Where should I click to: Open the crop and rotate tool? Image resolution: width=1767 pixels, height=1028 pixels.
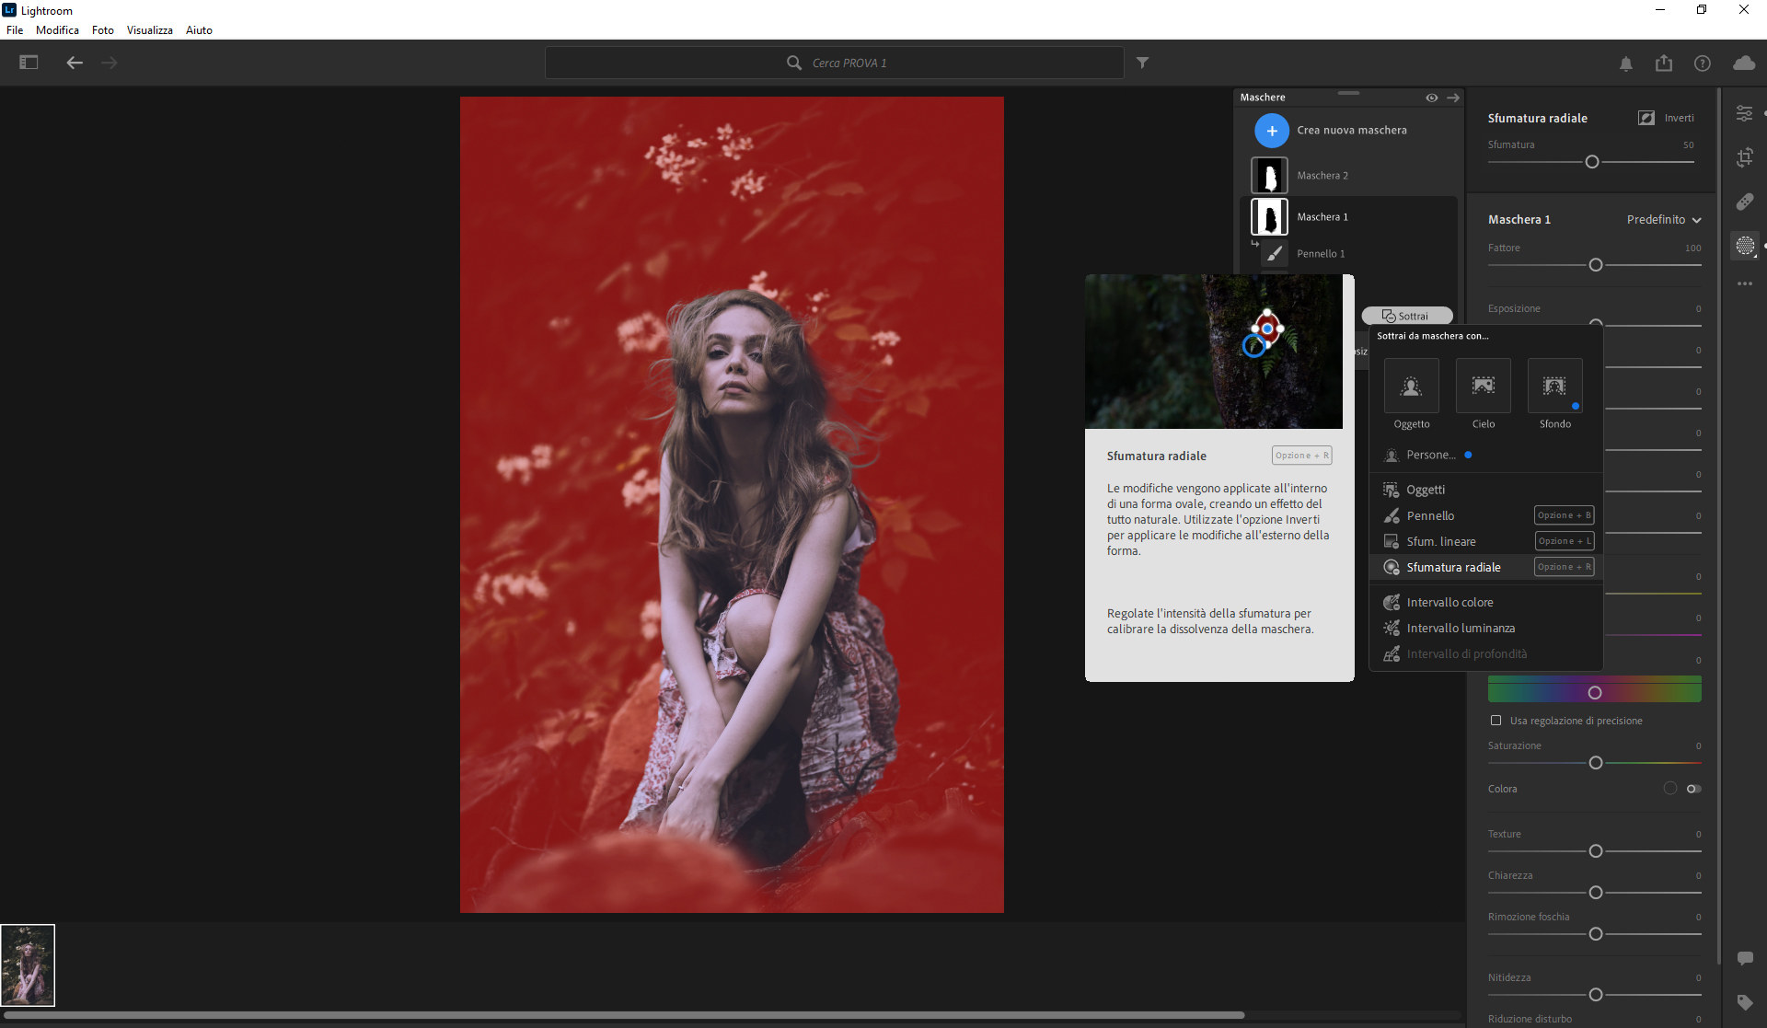[x=1745, y=157]
